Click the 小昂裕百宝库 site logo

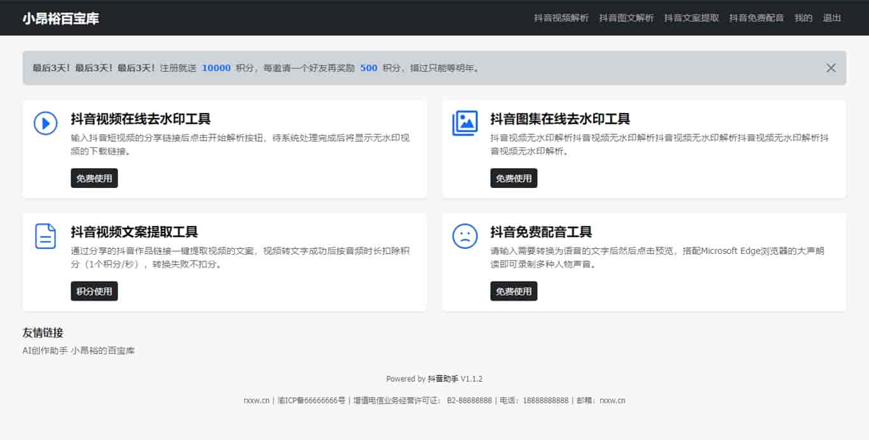[61, 18]
